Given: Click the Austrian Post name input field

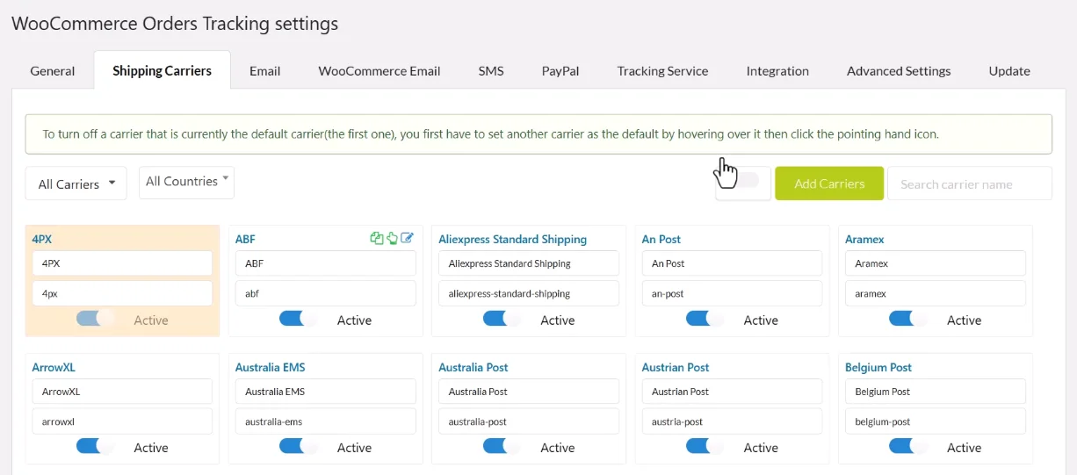Looking at the screenshot, I should pos(732,392).
